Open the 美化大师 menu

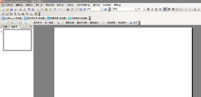click(50, 5)
